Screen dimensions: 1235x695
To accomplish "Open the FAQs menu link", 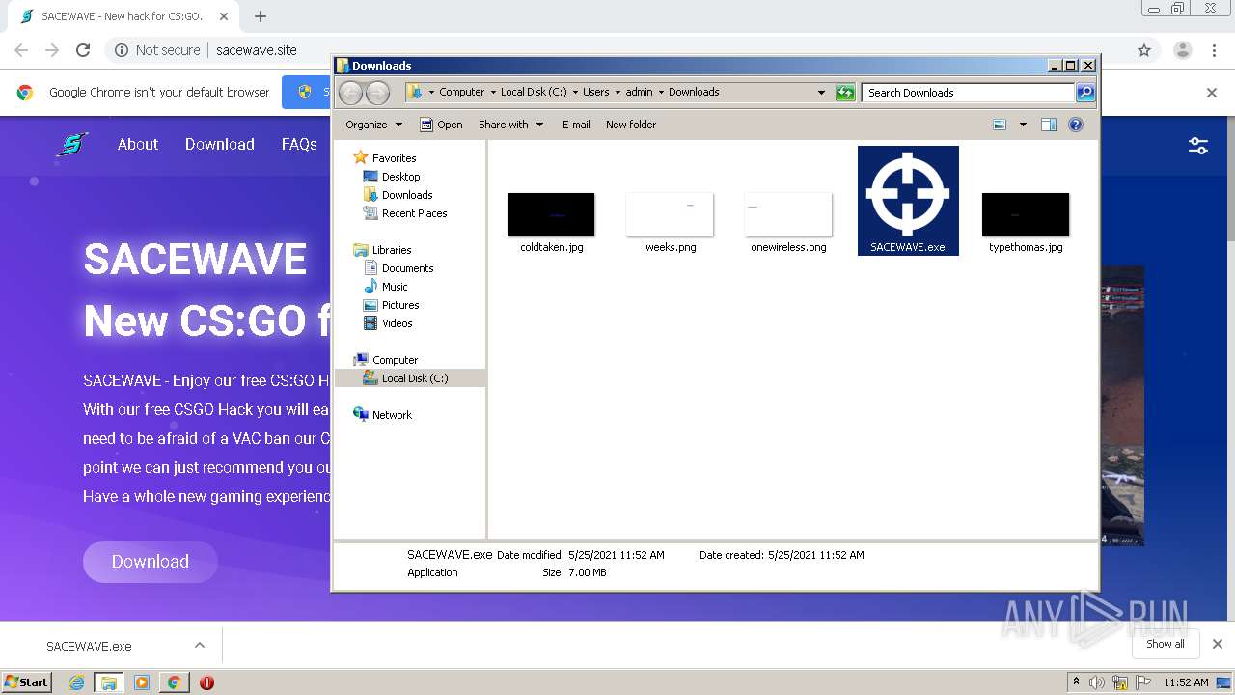I will [299, 144].
